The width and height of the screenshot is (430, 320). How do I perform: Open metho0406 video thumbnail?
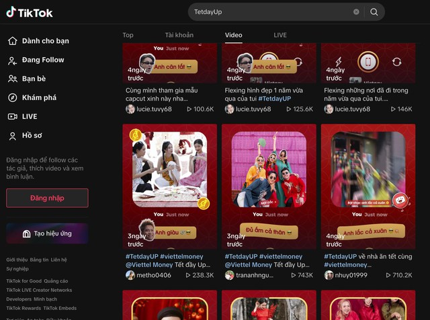(x=170, y=186)
